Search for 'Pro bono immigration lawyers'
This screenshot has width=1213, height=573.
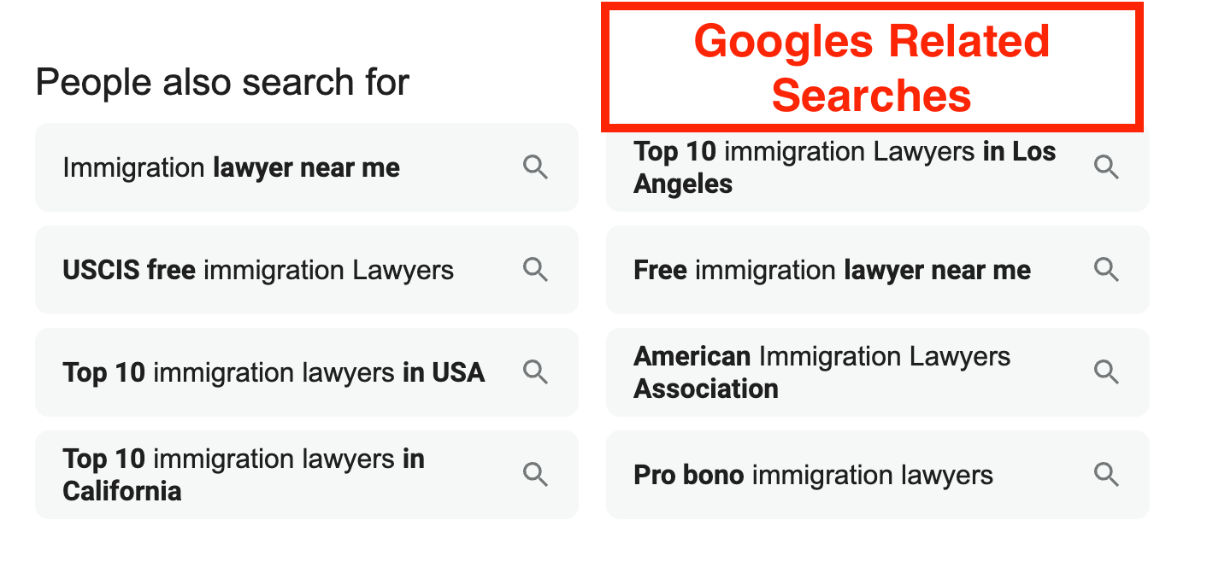tap(813, 475)
